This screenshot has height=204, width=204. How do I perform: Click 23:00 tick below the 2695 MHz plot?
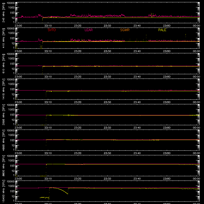coord(18,128)
